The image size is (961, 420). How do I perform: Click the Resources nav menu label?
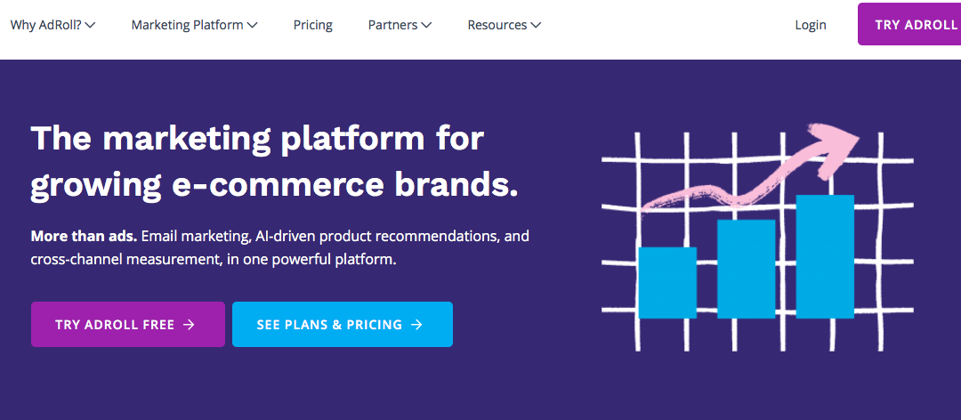497,25
